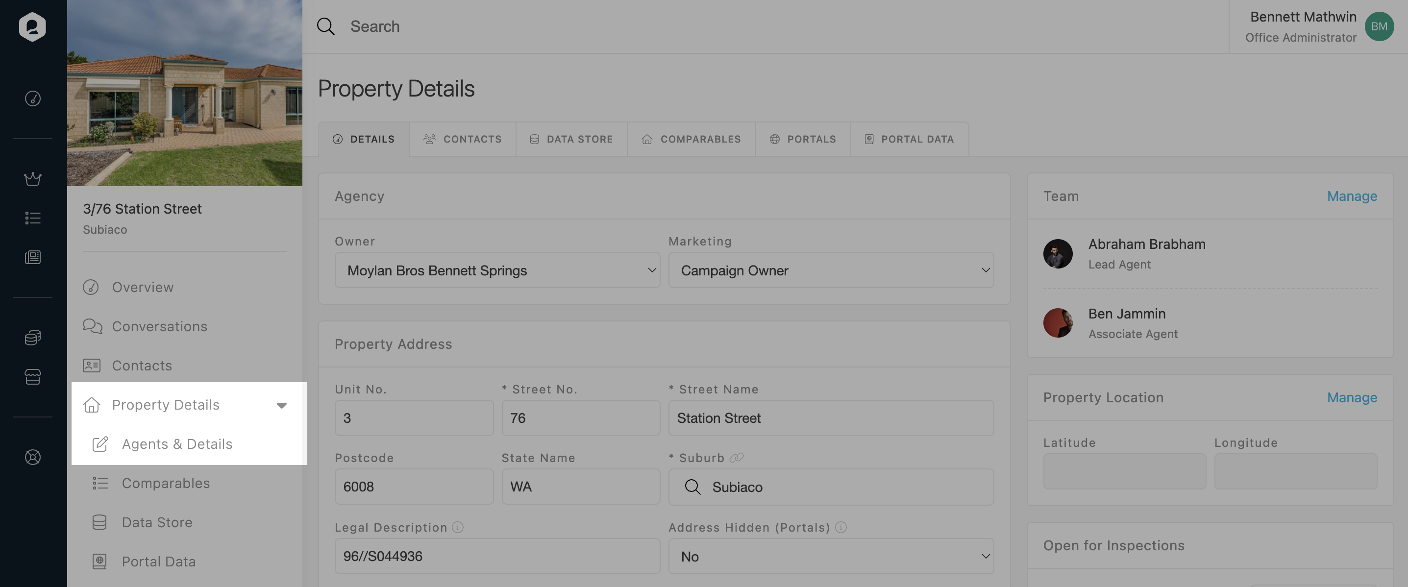Open the Marketing Campaign Owner dropdown
Image resolution: width=1408 pixels, height=587 pixels.
(830, 270)
